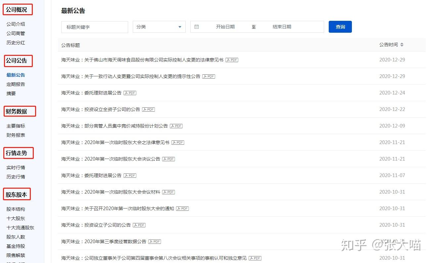The height and width of the screenshot is (263, 432).
Task: Open 实时行情 in sidebar
Action: point(16,168)
